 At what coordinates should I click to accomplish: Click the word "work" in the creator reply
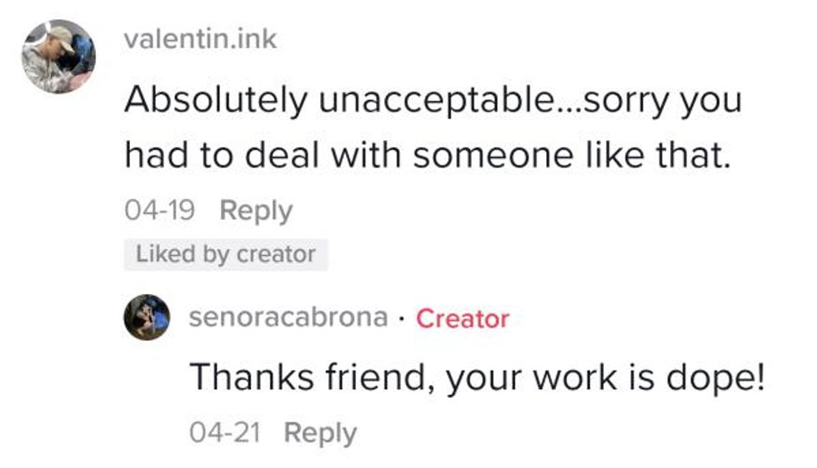tap(576, 379)
